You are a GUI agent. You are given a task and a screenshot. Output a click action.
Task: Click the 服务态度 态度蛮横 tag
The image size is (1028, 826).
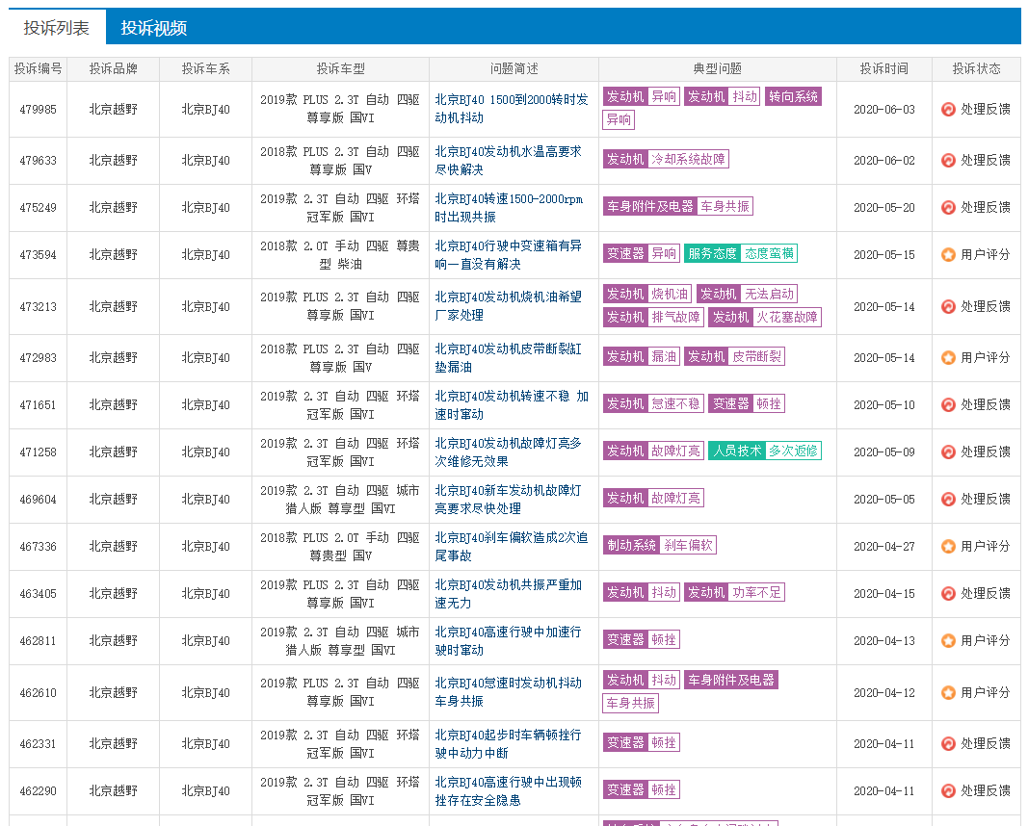(x=740, y=253)
